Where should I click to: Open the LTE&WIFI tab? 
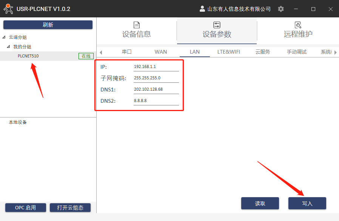tap(229, 52)
